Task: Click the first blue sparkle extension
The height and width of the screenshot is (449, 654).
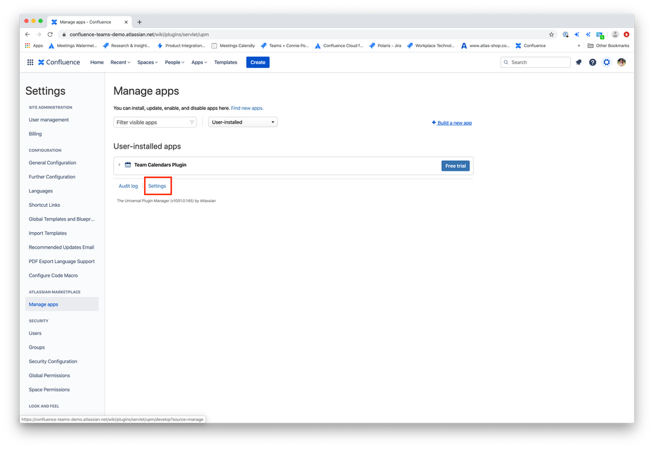Action: pyautogui.click(x=577, y=35)
